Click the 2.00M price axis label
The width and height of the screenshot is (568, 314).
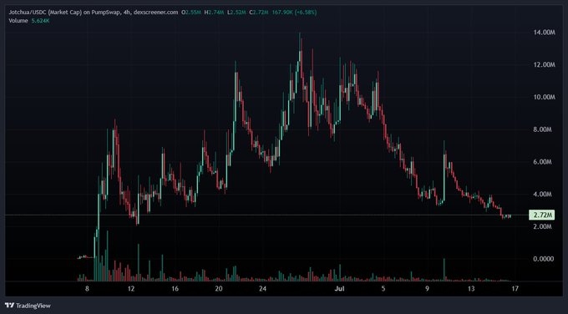pyautogui.click(x=543, y=226)
